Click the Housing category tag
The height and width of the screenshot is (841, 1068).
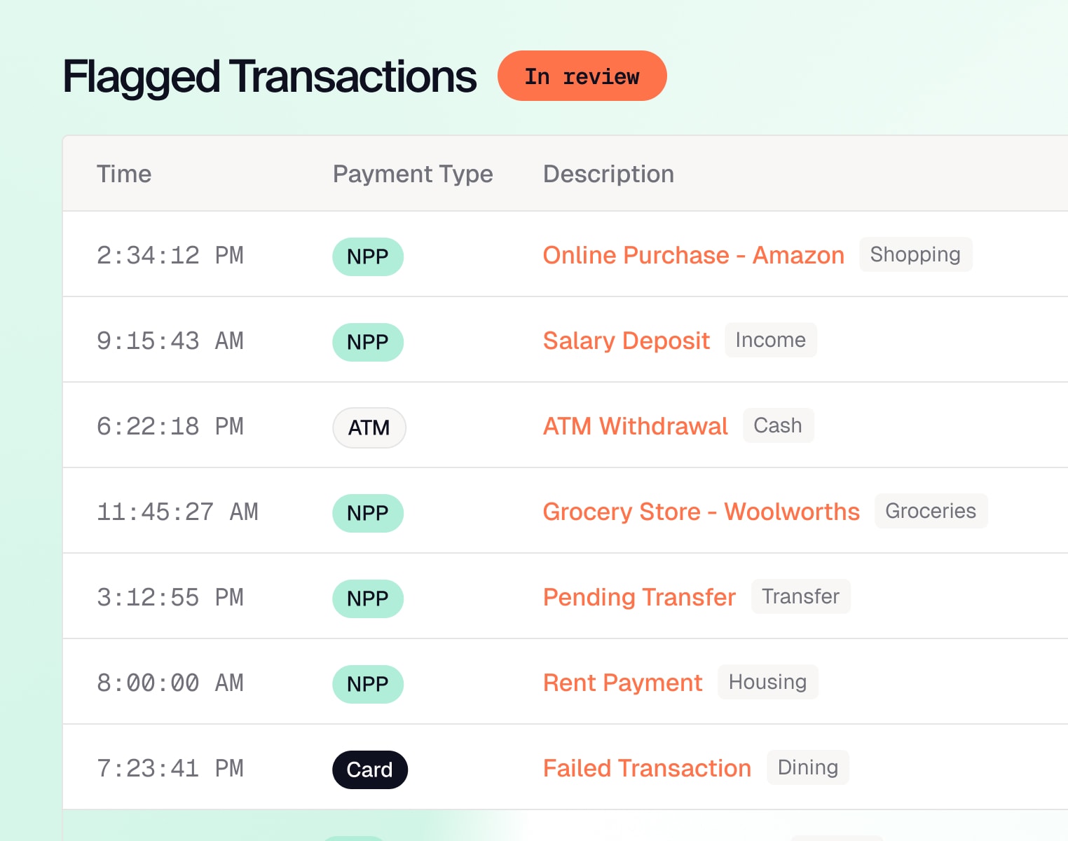767,682
